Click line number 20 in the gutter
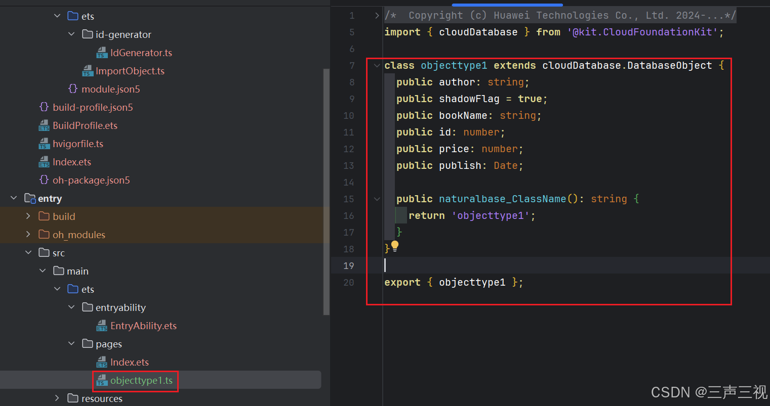Screen dimensions: 770x406 click(x=349, y=283)
